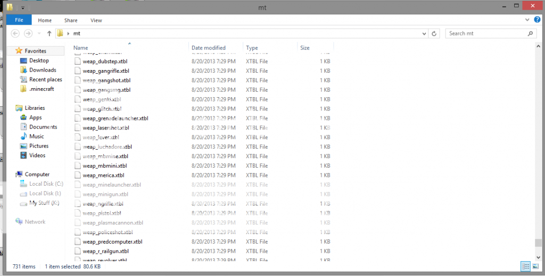
Task: Go up one folder level
Action: [x=49, y=33]
